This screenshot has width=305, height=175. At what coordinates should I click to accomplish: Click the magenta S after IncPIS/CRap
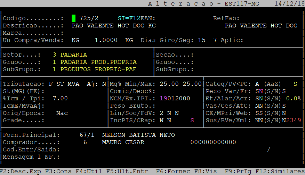[x=192, y=120]
